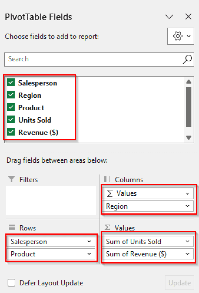Image resolution: width=199 pixels, height=293 pixels.
Task: Collapse the PivotTable Fields pane with chevron
Action: [x=169, y=17]
